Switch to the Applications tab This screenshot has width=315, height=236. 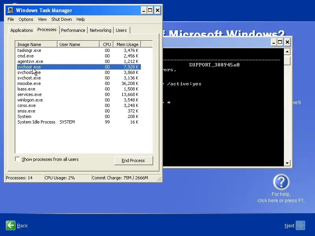(x=22, y=30)
